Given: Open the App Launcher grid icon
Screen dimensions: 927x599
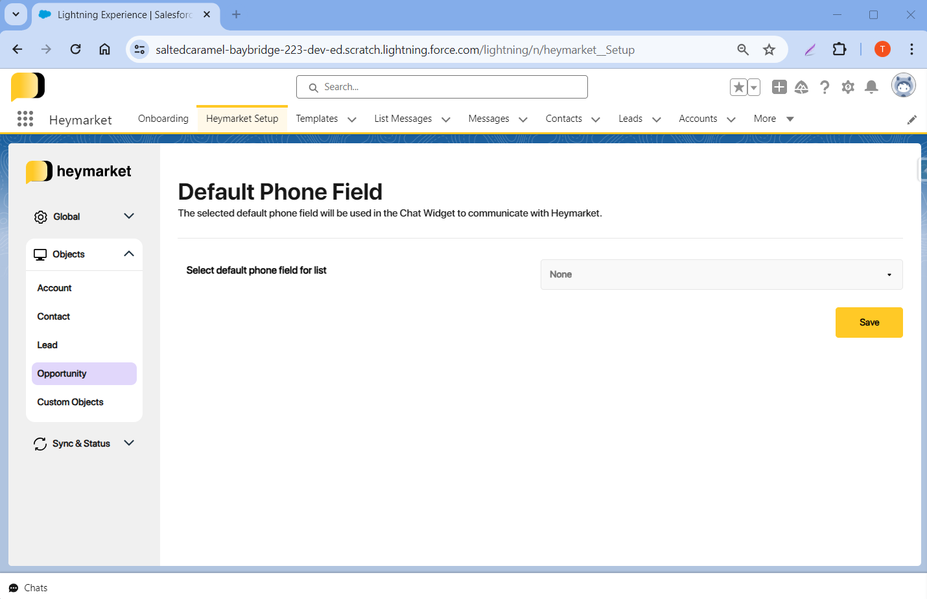Looking at the screenshot, I should coord(25,119).
